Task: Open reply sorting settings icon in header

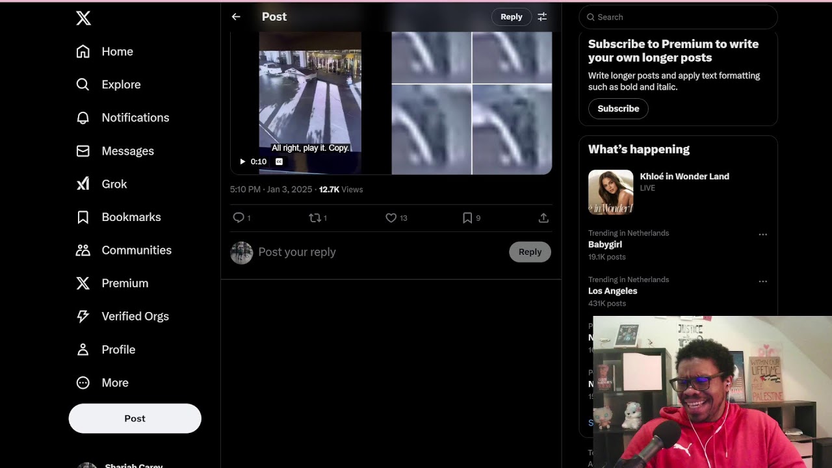Action: pyautogui.click(x=542, y=17)
